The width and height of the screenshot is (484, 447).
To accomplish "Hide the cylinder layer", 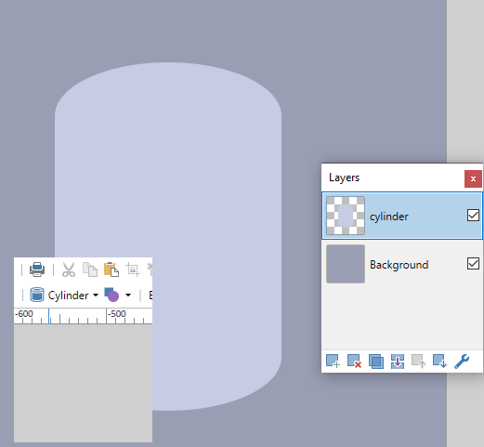I will click(x=473, y=216).
